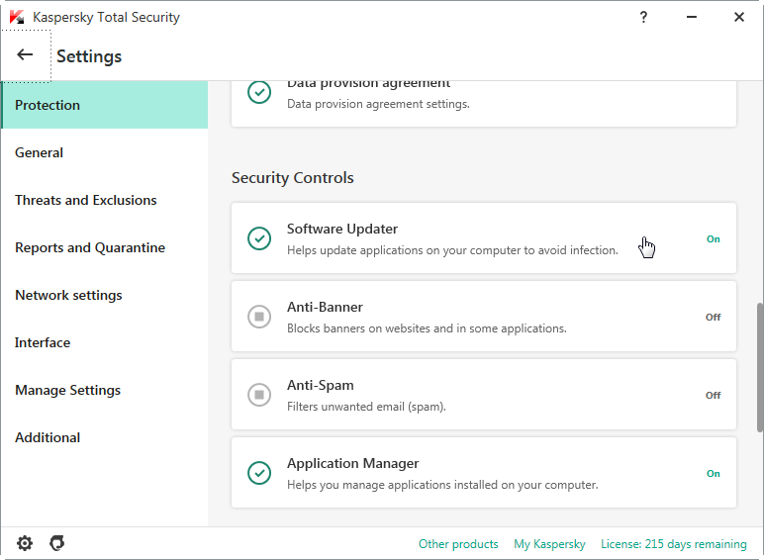Open the Application Manager settings title
Screen dimensions: 764x560
(352, 464)
